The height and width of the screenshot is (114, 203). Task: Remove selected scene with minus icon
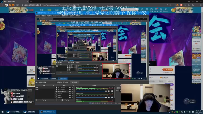39,100
